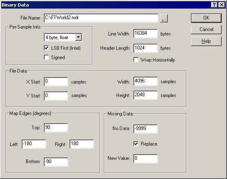The width and height of the screenshot is (227, 179).
Task: Click the New Value input field
Action: tap(145, 159)
